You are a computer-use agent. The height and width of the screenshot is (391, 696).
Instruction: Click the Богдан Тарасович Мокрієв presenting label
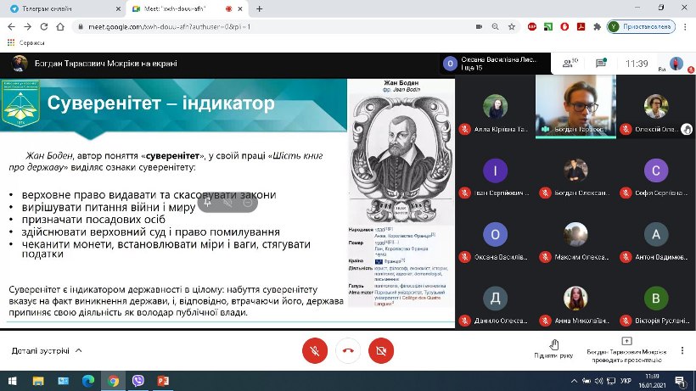coord(105,64)
